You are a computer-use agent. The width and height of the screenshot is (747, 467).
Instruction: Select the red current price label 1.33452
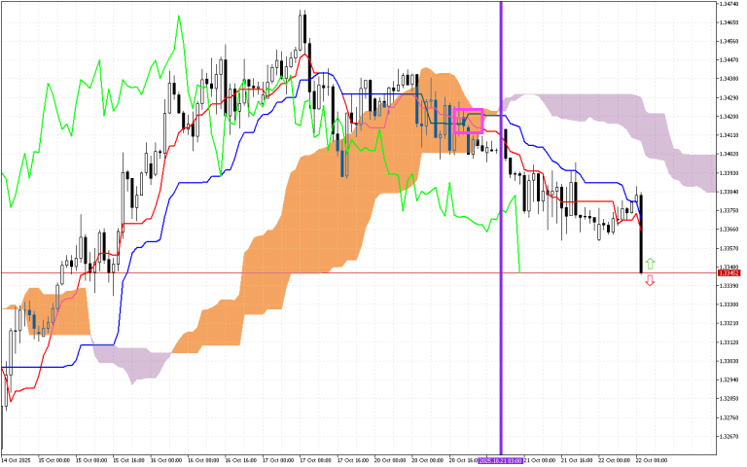click(729, 273)
